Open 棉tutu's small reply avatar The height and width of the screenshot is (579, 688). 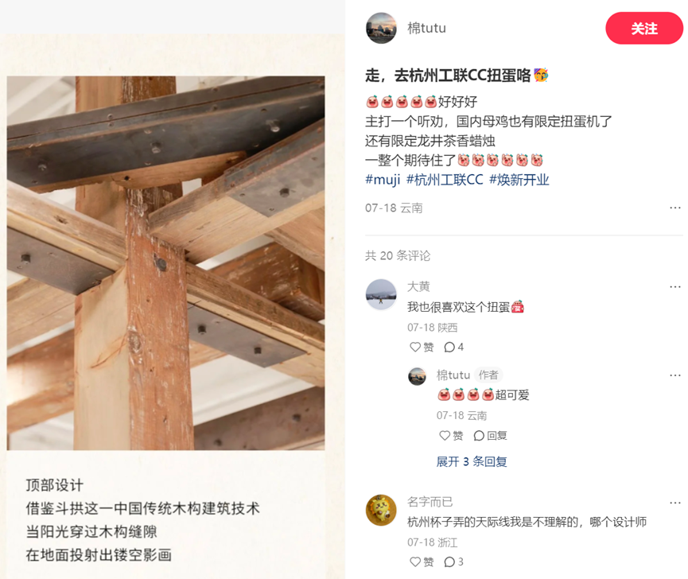[x=418, y=376]
